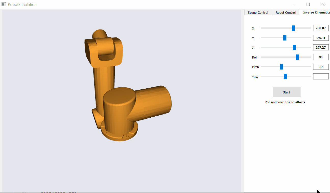Click the RobotSimulation window title text

pos(22,5)
